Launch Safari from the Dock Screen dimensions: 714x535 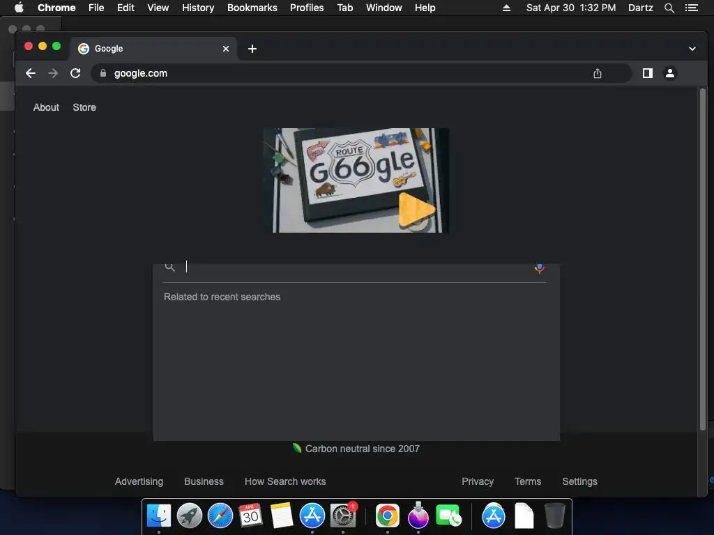[220, 516]
